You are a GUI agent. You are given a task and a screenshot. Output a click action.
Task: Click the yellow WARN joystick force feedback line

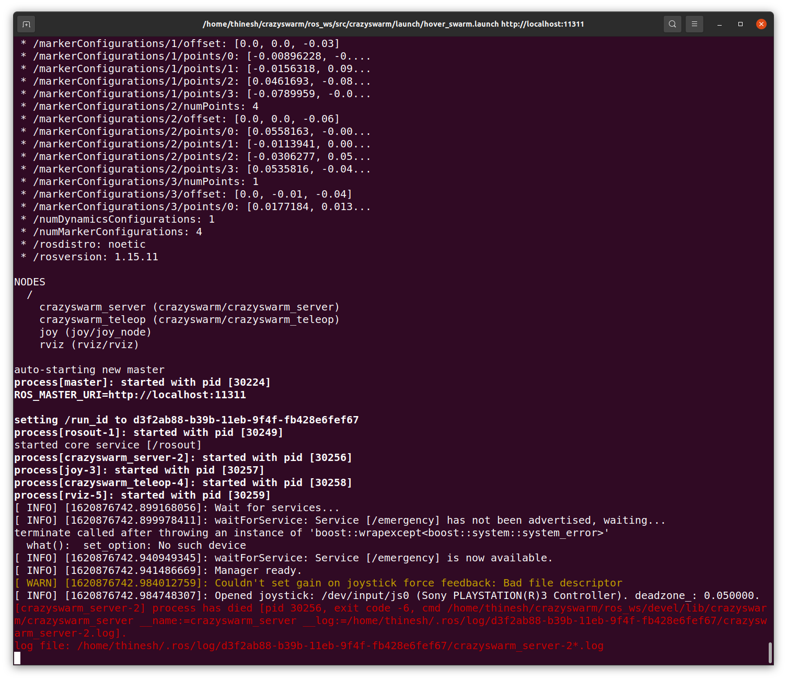(318, 583)
